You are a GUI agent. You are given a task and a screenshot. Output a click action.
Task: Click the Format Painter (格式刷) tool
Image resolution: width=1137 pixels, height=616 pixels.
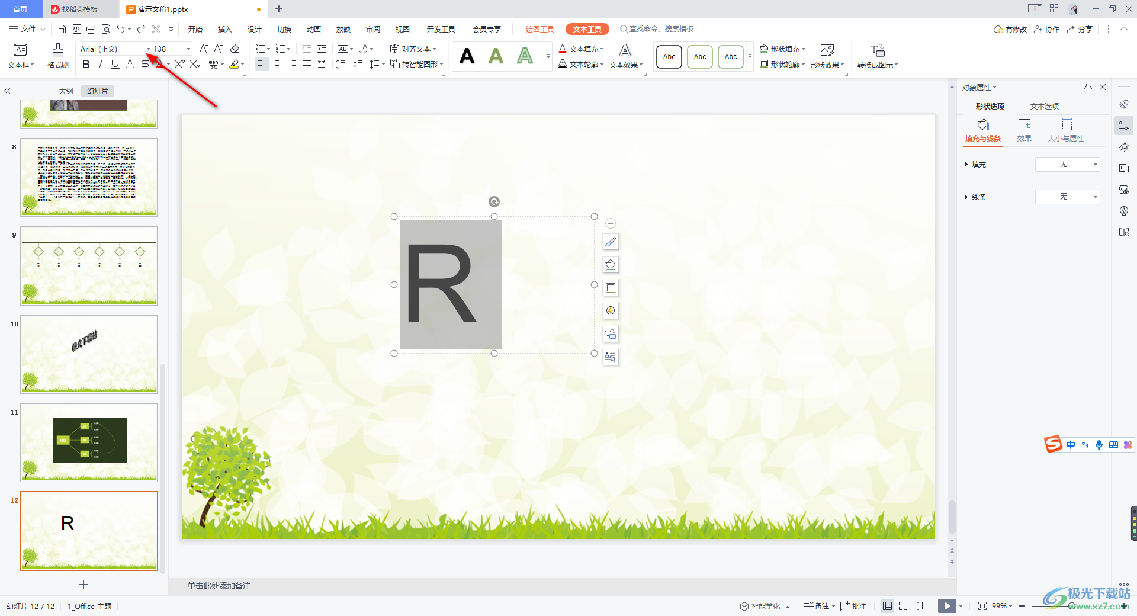click(x=57, y=56)
